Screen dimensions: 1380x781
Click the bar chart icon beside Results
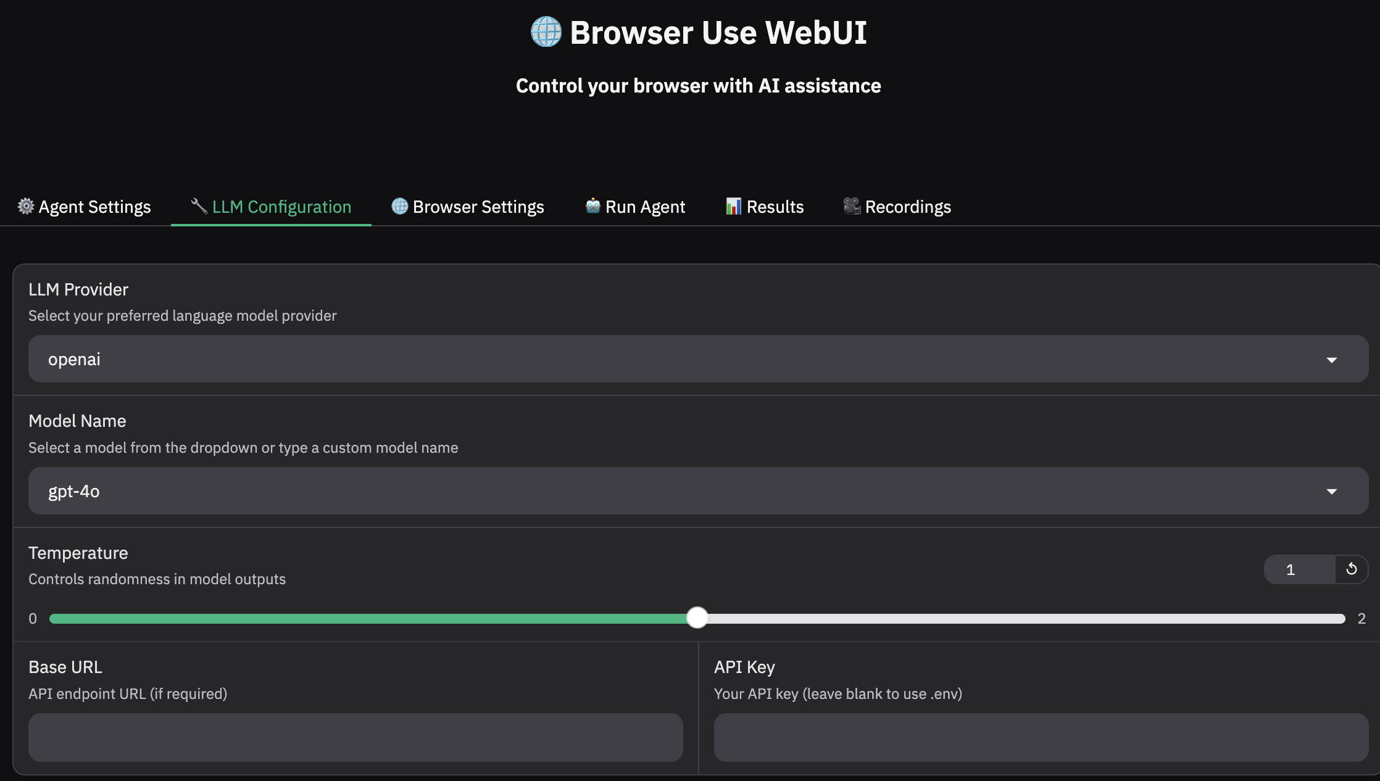(733, 206)
